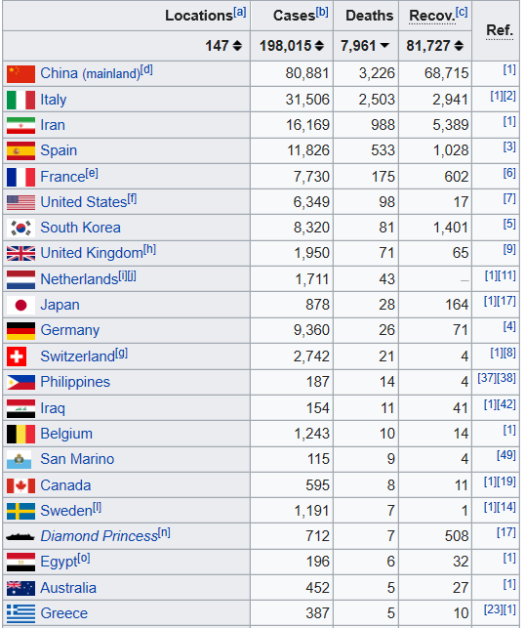Click the Spain flag icon
The height and width of the screenshot is (628, 525).
20,151
